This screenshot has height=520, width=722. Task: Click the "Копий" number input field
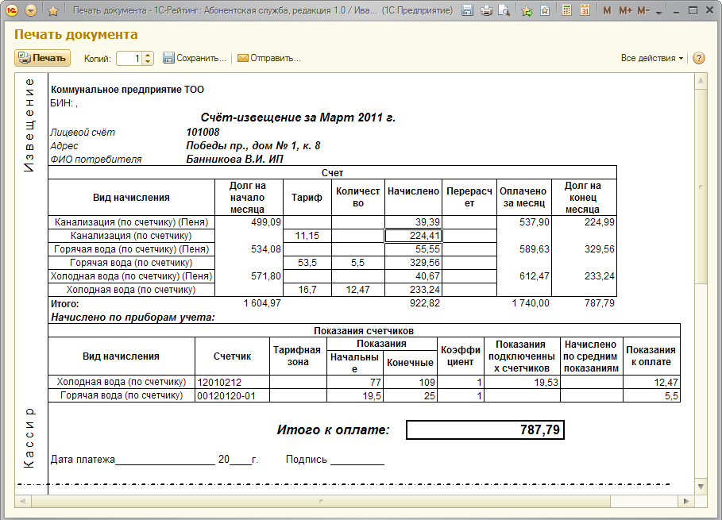(x=129, y=58)
